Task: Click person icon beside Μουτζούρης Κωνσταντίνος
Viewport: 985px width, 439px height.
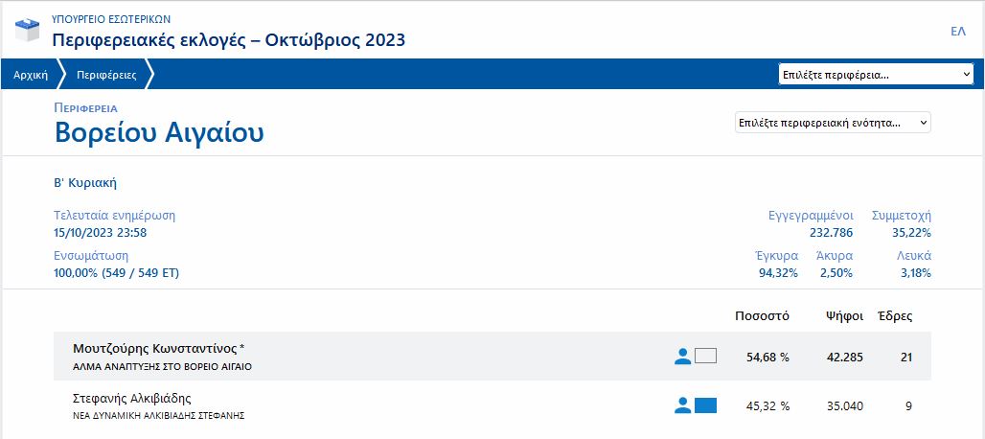Action: (x=682, y=357)
